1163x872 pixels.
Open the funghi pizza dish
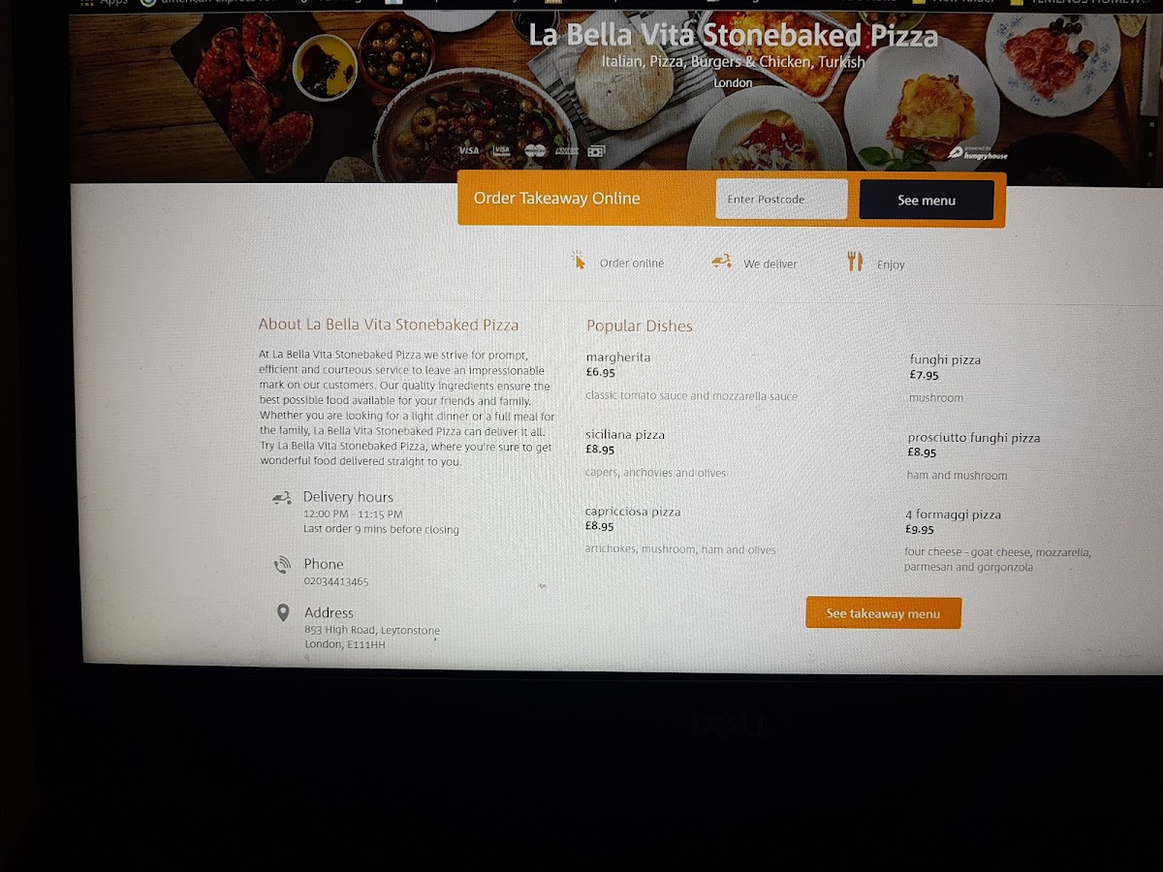[945, 359]
